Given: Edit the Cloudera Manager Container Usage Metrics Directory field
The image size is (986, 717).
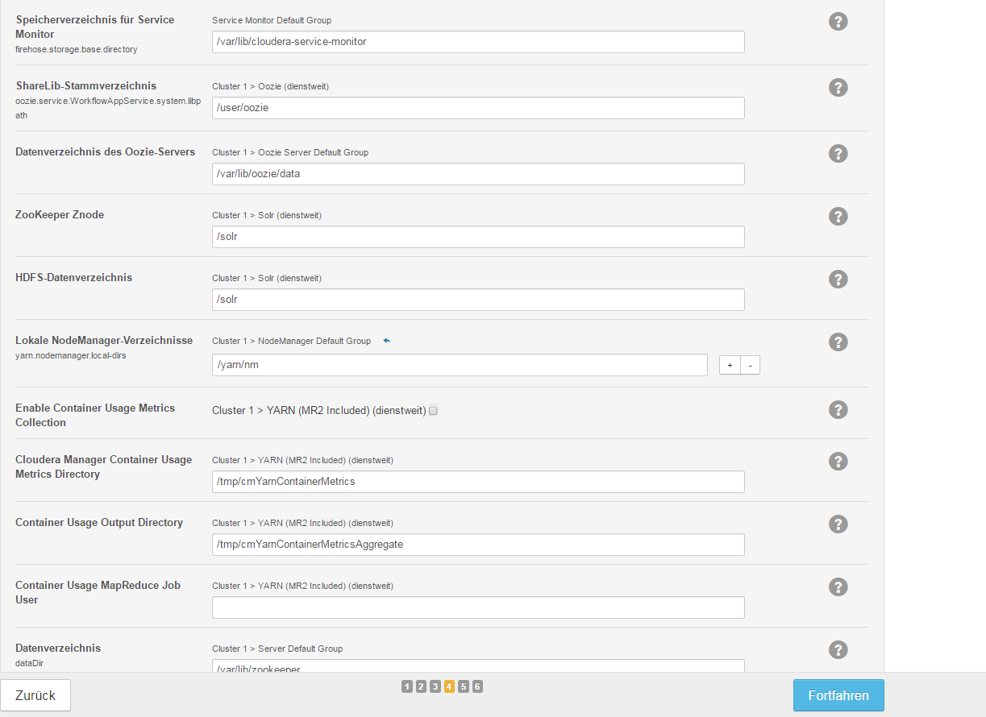Looking at the screenshot, I should point(477,482).
